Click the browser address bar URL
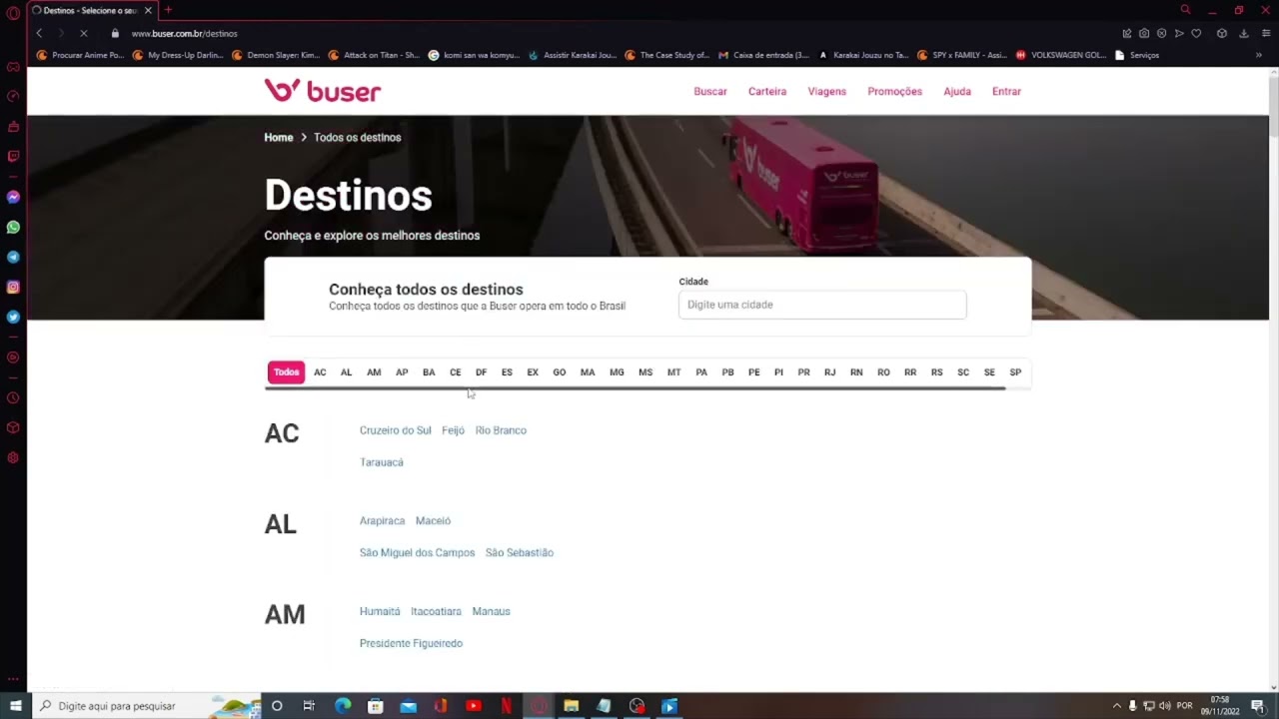This screenshot has width=1279, height=719. coord(184,33)
